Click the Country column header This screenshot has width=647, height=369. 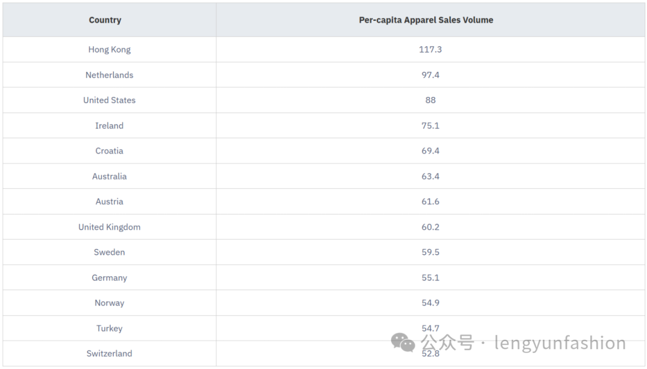[105, 20]
